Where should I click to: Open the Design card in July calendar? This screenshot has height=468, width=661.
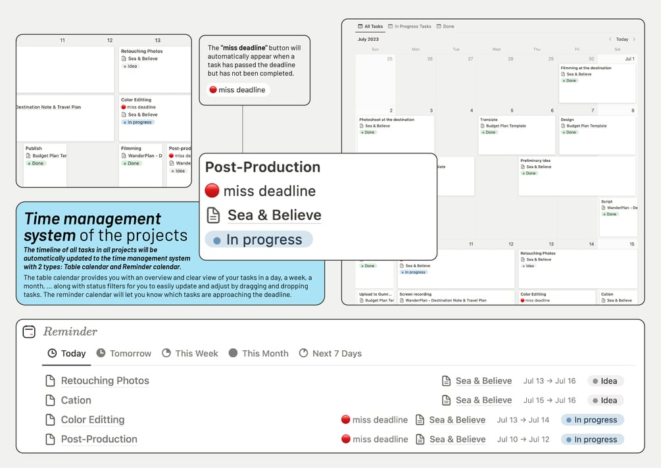pyautogui.click(x=597, y=135)
